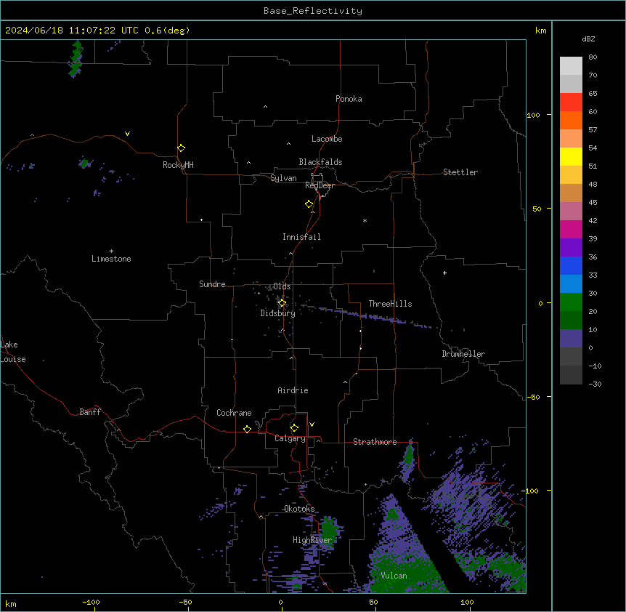Select the Okotoks label
Screen dimensions: 626x612
point(299,509)
